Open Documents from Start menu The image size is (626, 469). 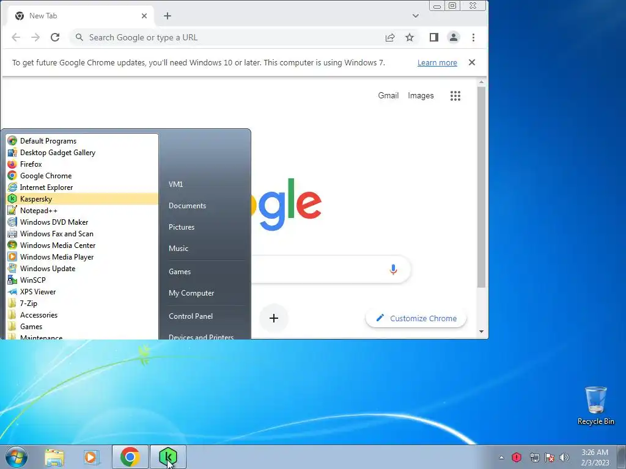187,205
